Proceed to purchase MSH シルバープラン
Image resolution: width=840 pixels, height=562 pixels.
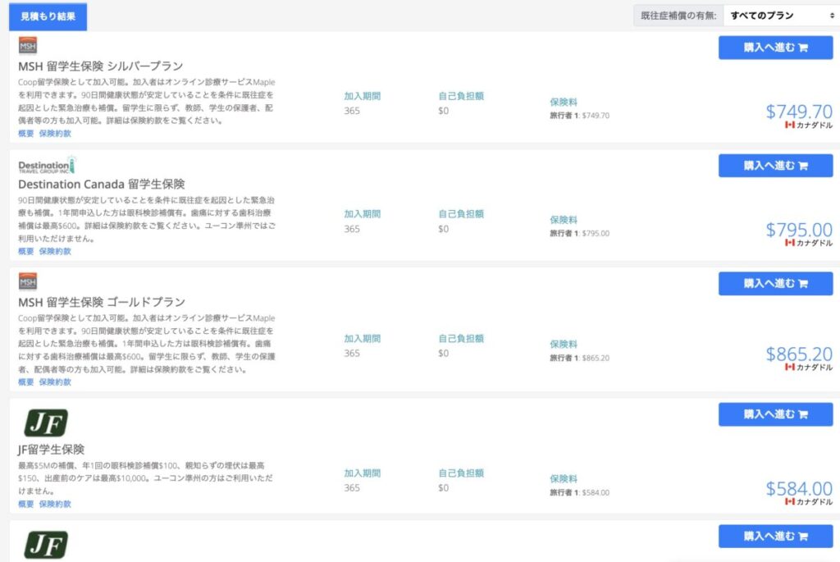coord(775,48)
